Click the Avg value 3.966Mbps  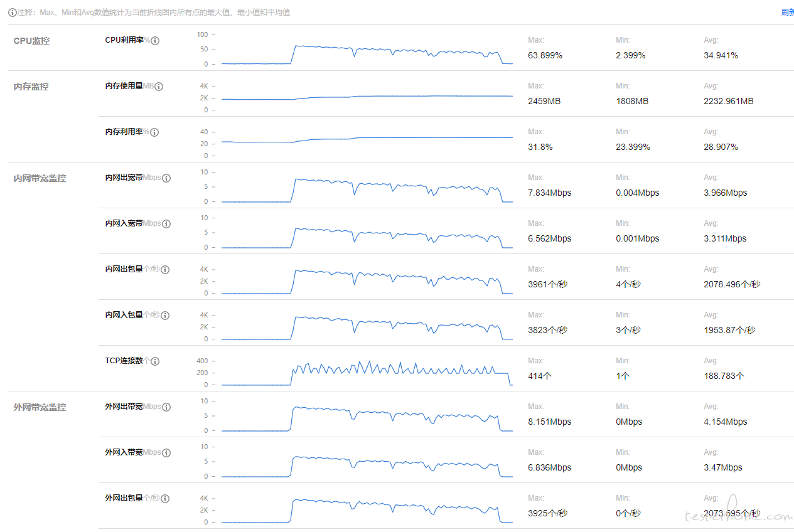click(x=726, y=193)
